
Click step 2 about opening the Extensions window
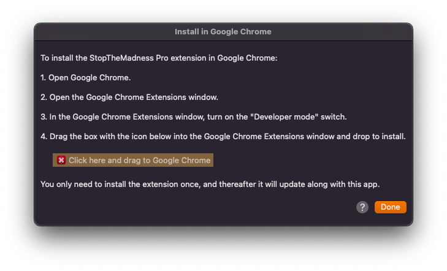point(129,97)
